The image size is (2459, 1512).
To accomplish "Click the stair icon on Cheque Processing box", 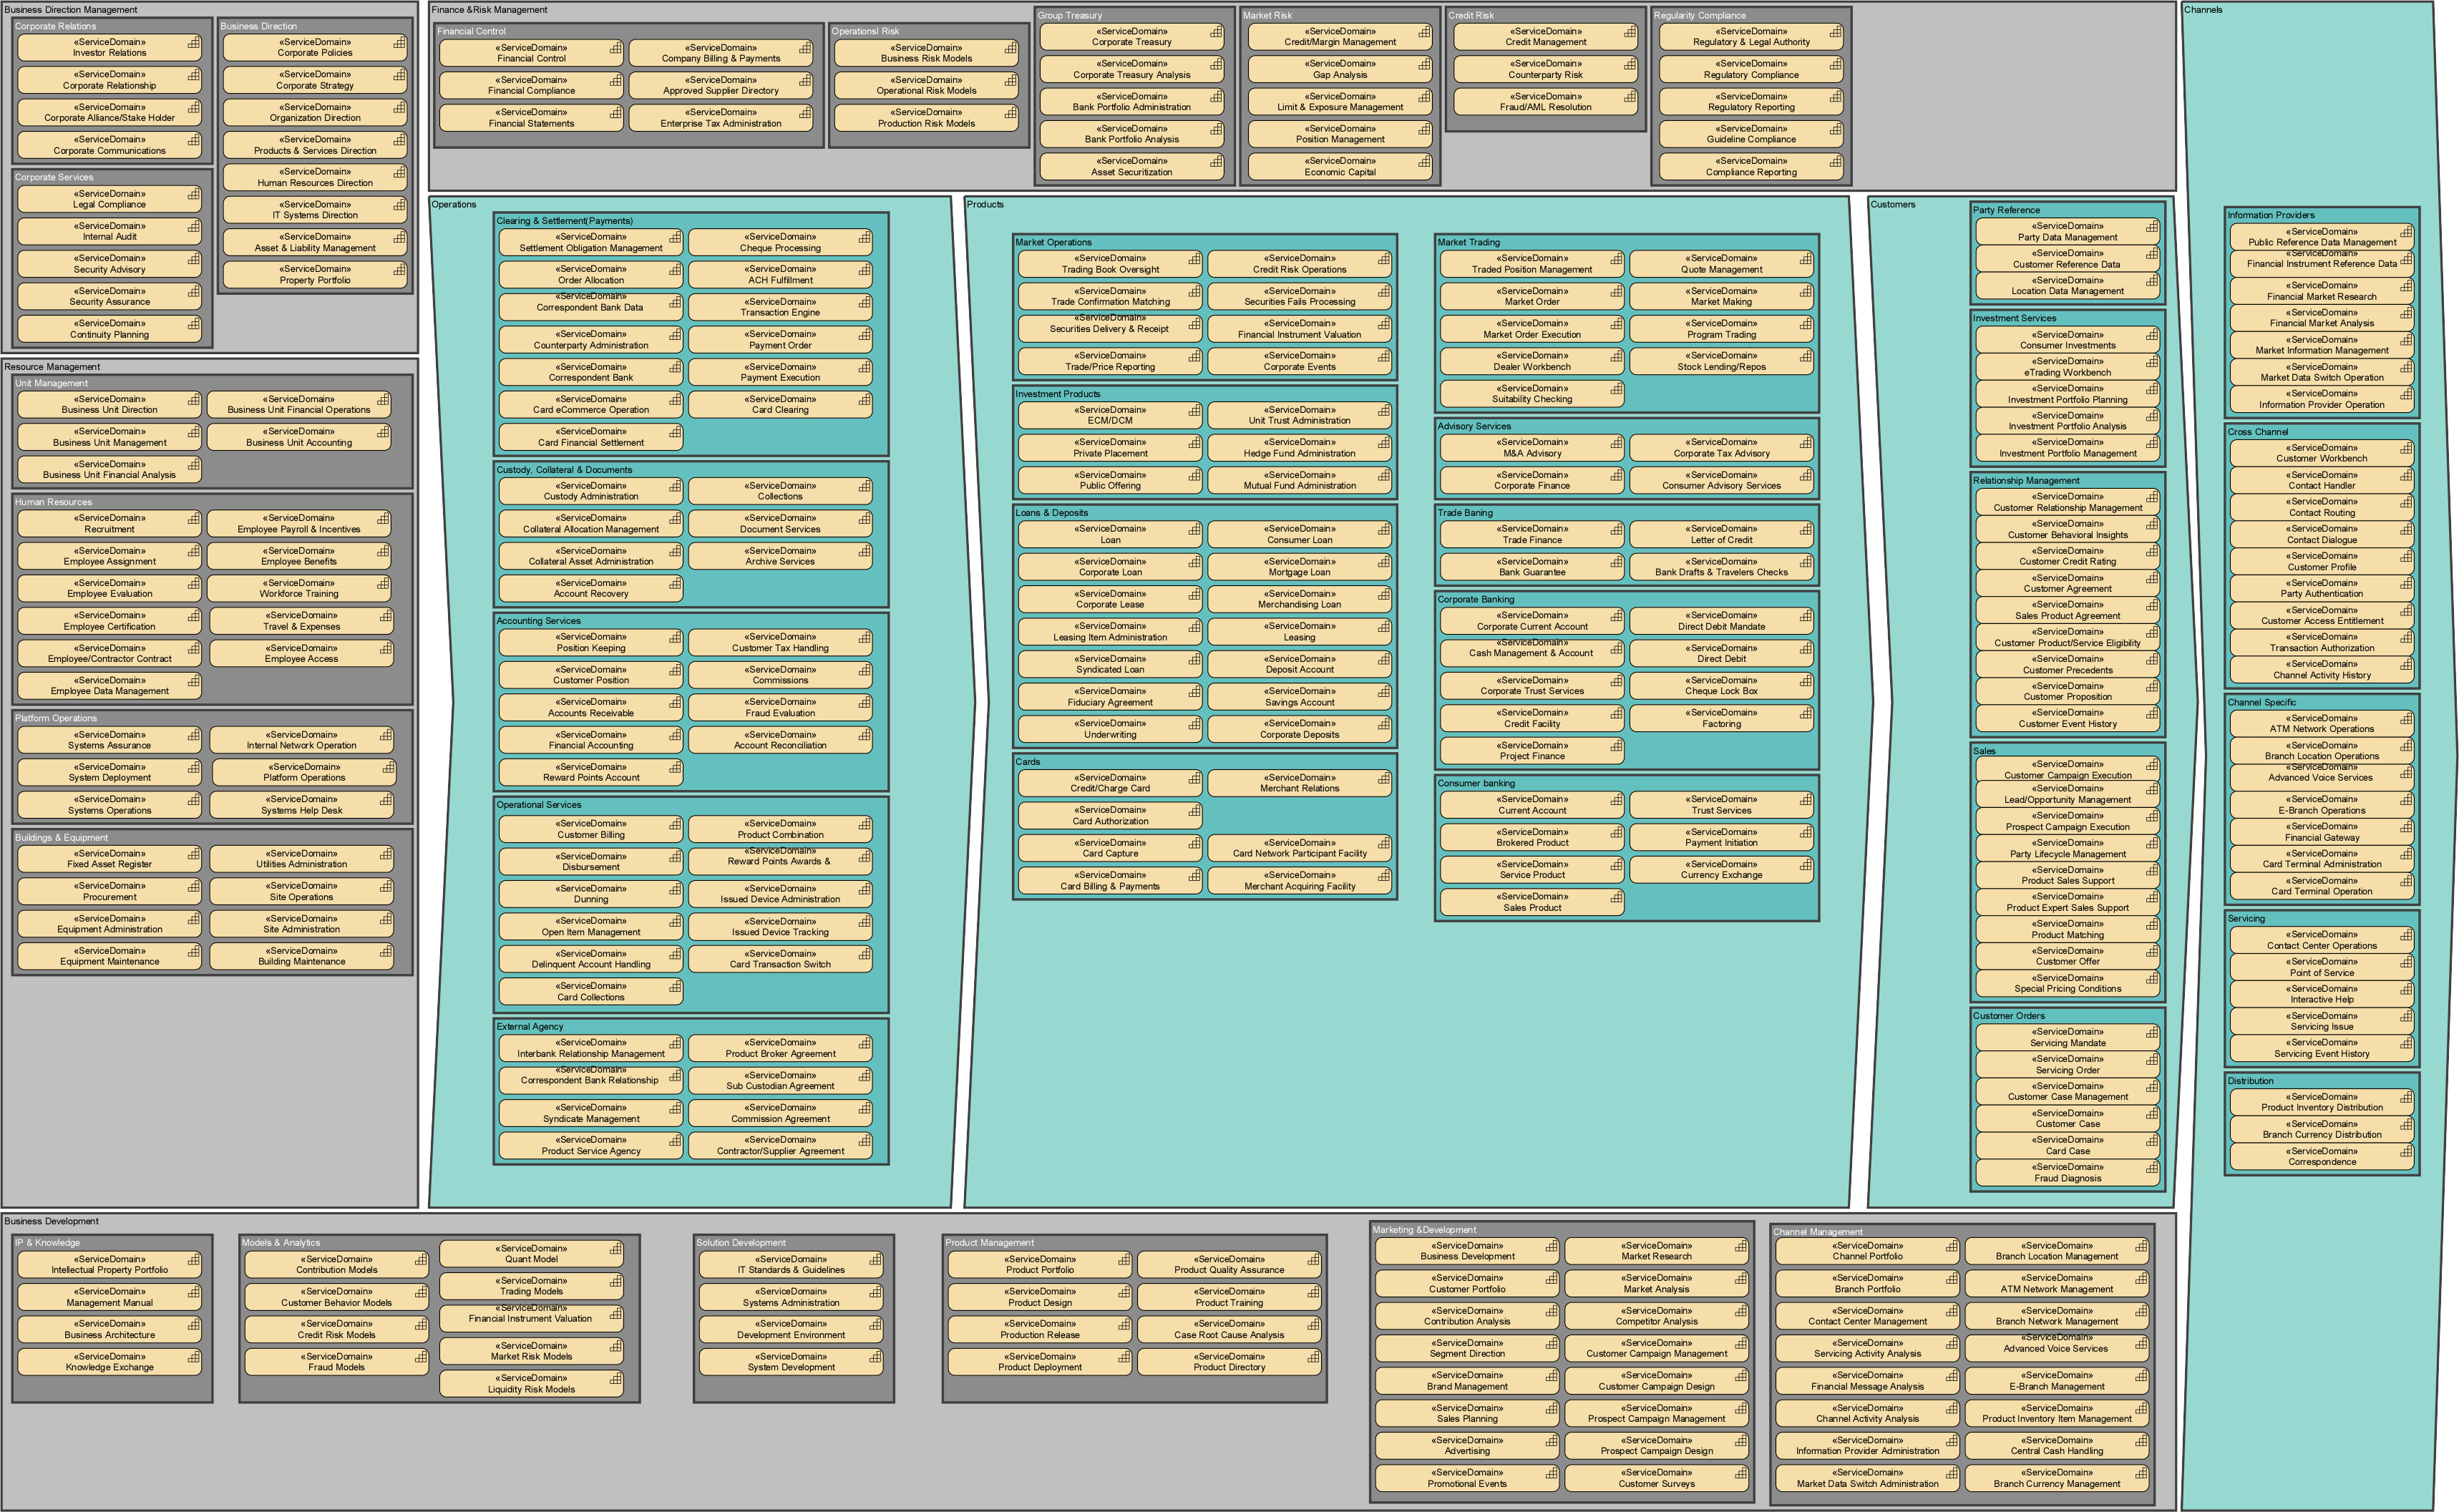I will point(864,238).
